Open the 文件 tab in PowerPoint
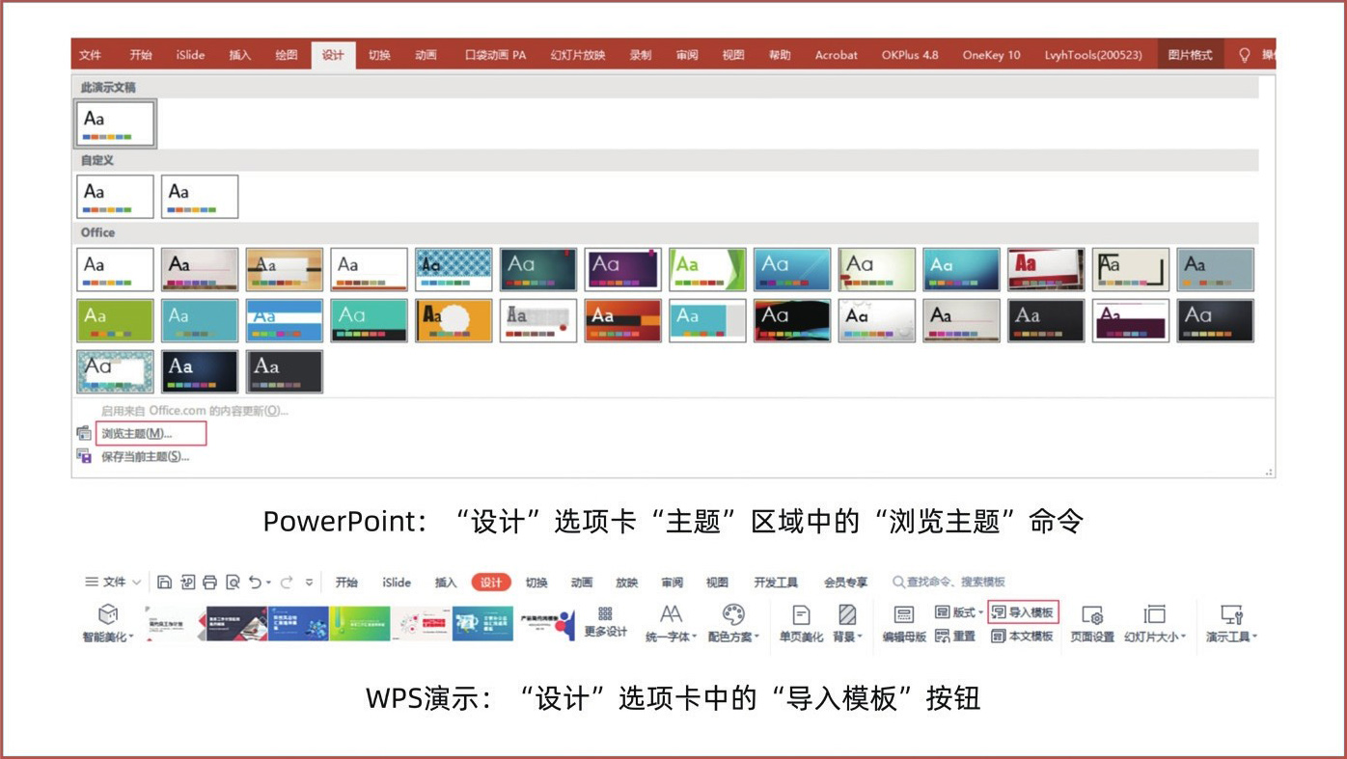The image size is (1347, 759). click(90, 55)
